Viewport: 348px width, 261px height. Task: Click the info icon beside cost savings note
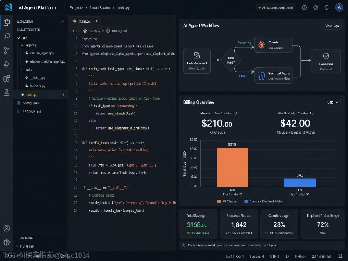(184, 245)
